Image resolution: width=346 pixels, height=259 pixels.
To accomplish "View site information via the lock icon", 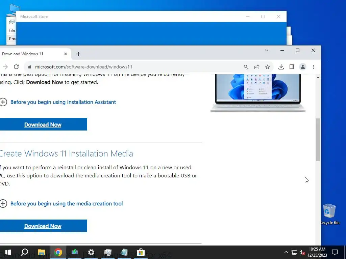I will point(30,67).
